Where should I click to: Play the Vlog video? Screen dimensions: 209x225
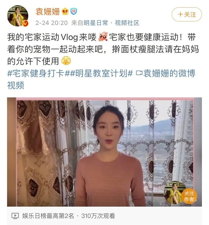tap(104, 152)
